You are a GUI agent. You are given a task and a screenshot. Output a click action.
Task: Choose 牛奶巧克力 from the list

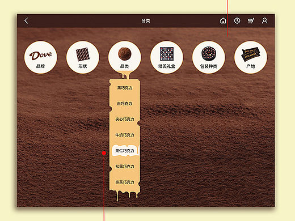point(125,135)
